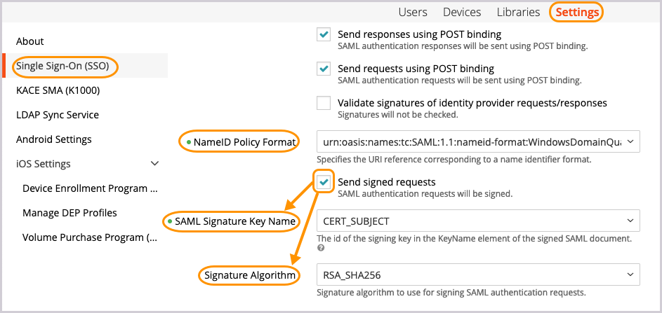Open the NameID Policy Format dropdown

coord(478,142)
